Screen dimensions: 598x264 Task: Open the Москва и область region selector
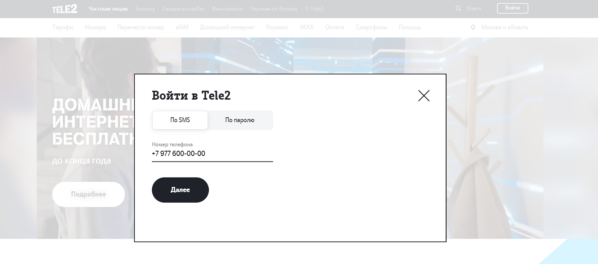504,28
